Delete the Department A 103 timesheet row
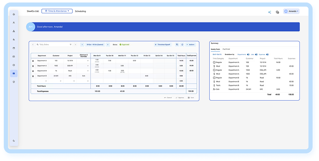319x161 pixels. click(33, 61)
